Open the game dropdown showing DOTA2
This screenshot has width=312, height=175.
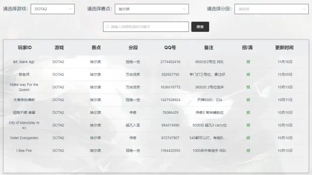pos(52,9)
